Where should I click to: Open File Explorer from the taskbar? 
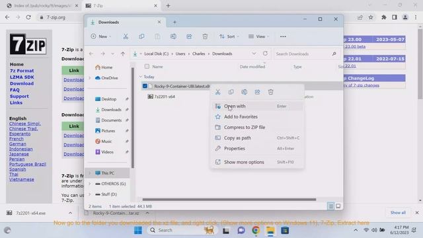tap(270, 230)
